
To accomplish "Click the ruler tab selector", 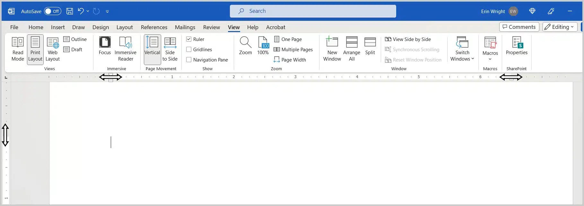I will (6, 77).
